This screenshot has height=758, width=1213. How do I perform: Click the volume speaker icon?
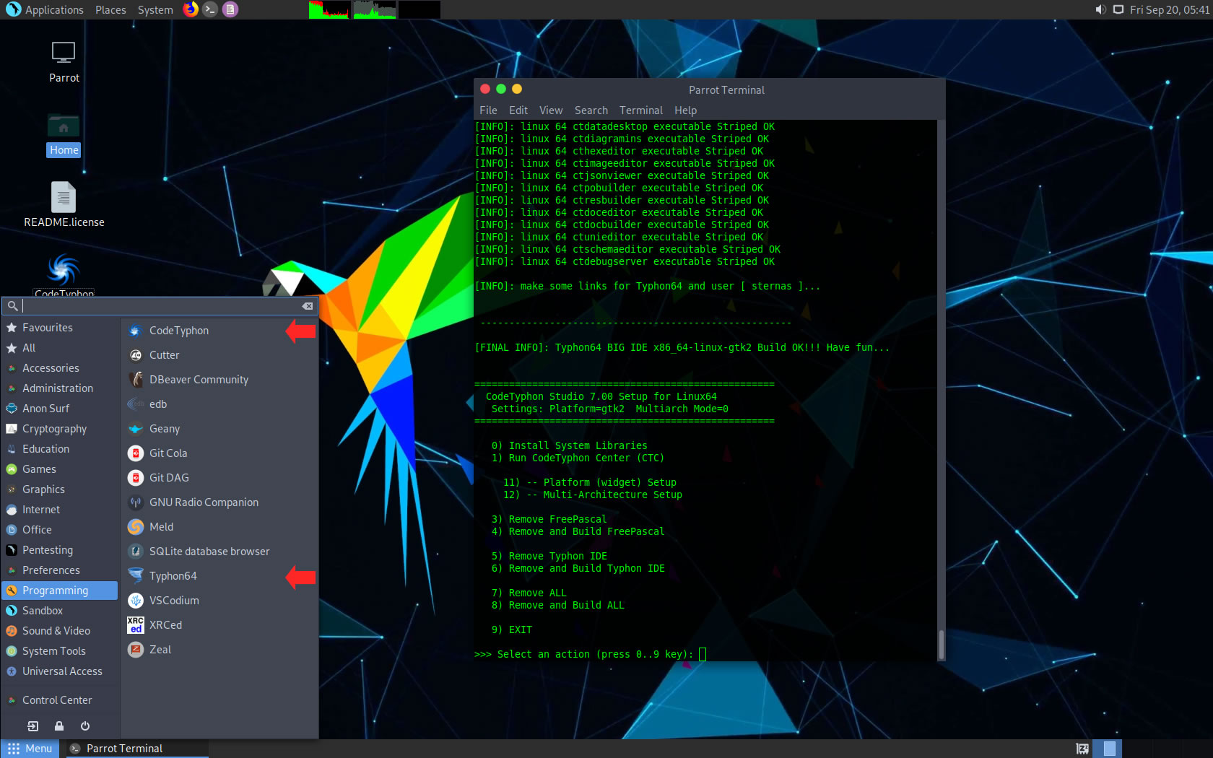[x=1100, y=9]
